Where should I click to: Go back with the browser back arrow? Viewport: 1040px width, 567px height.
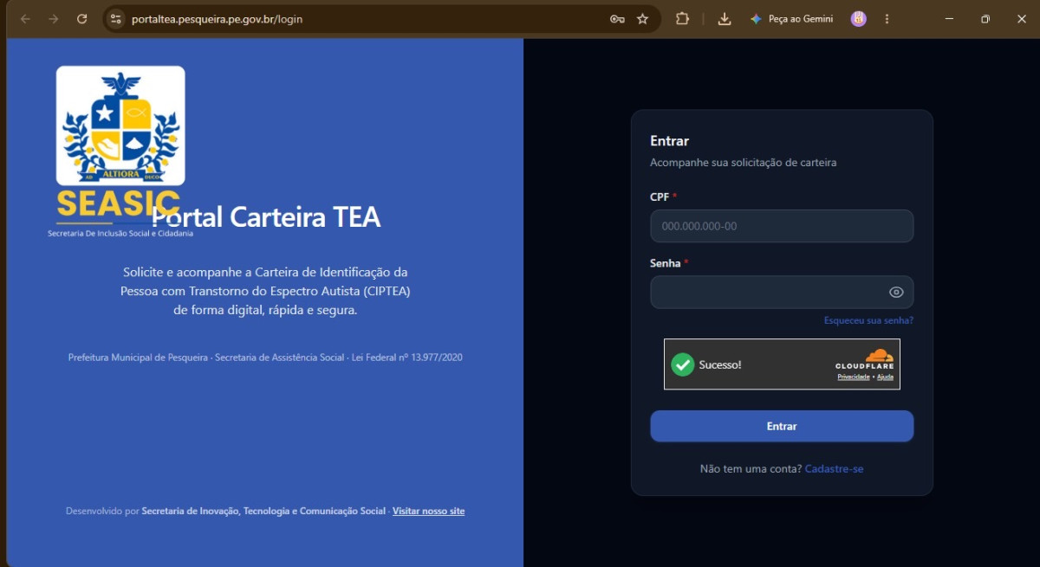(25, 18)
